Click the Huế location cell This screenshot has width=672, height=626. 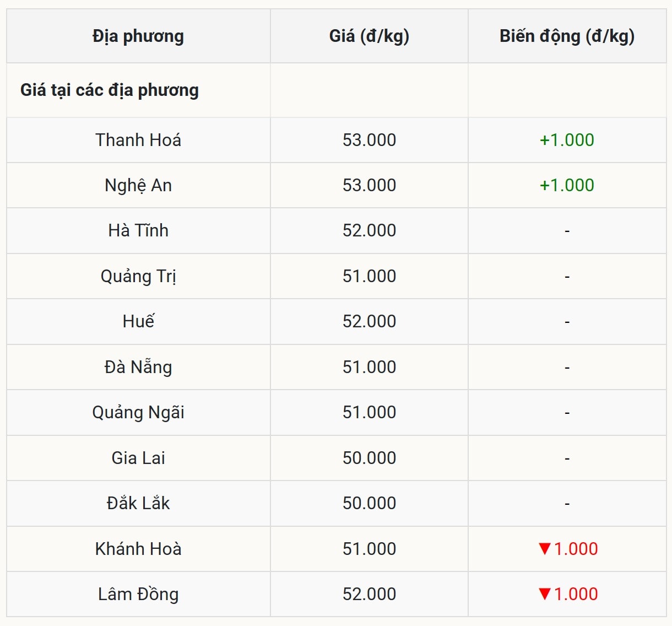138,321
